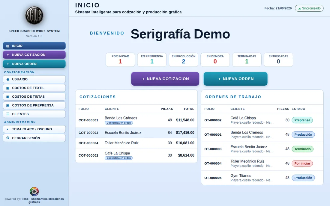Image resolution: width=330 pixels, height=206 pixels.
Task: Click the plus icon beside sidebar NUEVA ORDEN
Action: tap(8, 64)
